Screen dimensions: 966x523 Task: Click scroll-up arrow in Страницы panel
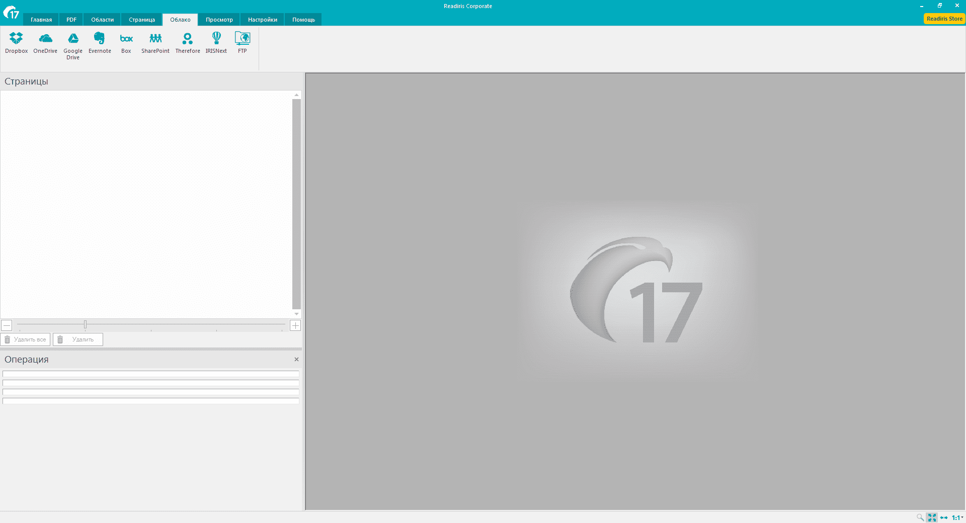pyautogui.click(x=296, y=95)
